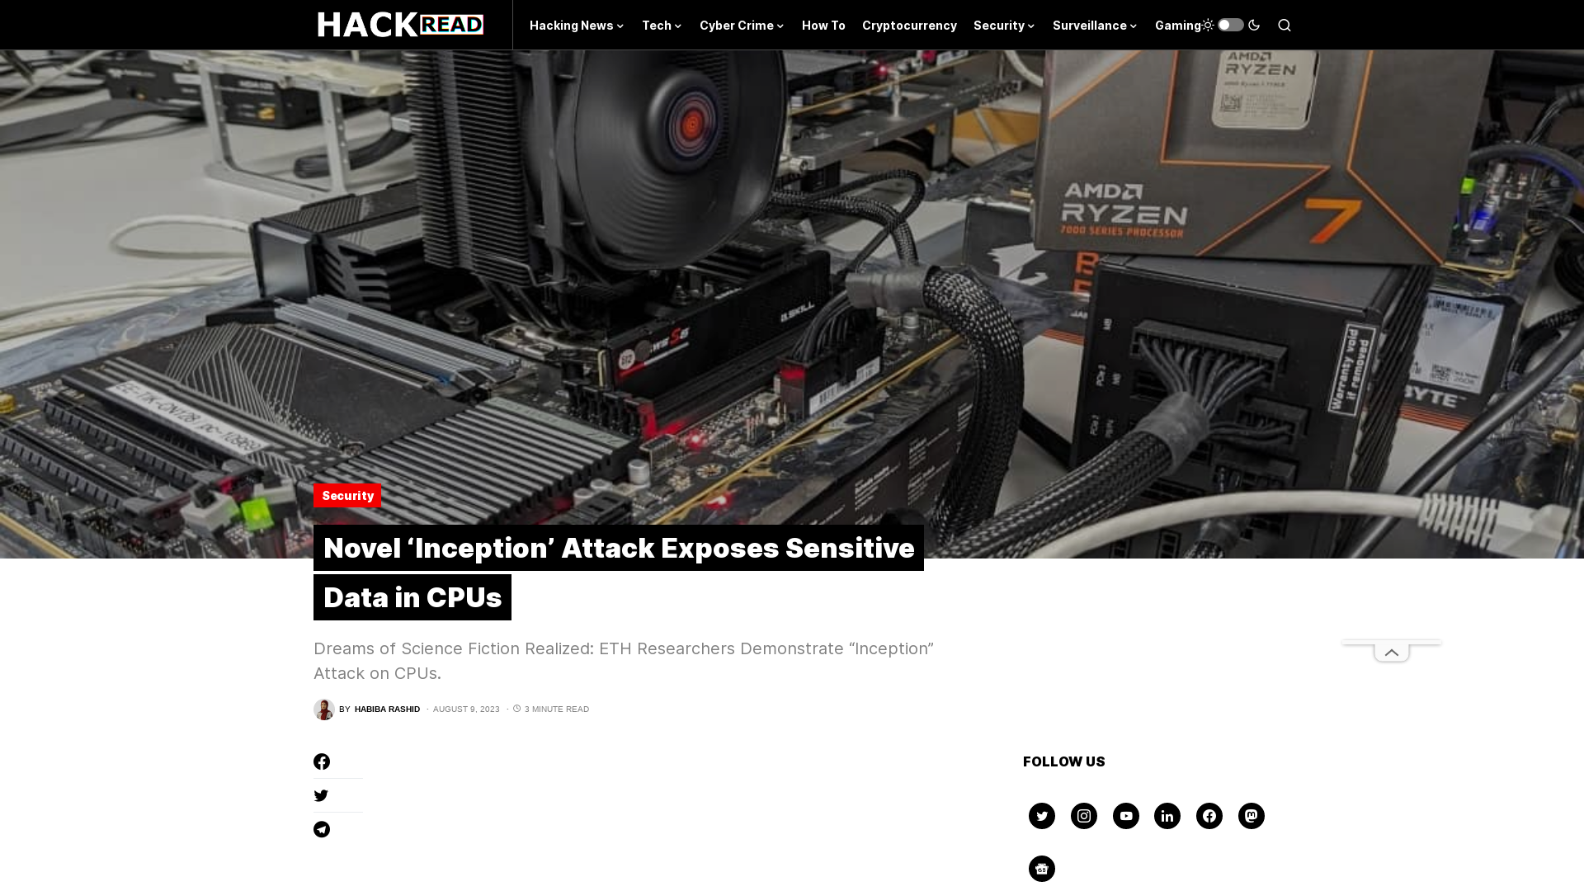1584x891 pixels.
Task: Click the Mastodon follow icon
Action: [1251, 816]
